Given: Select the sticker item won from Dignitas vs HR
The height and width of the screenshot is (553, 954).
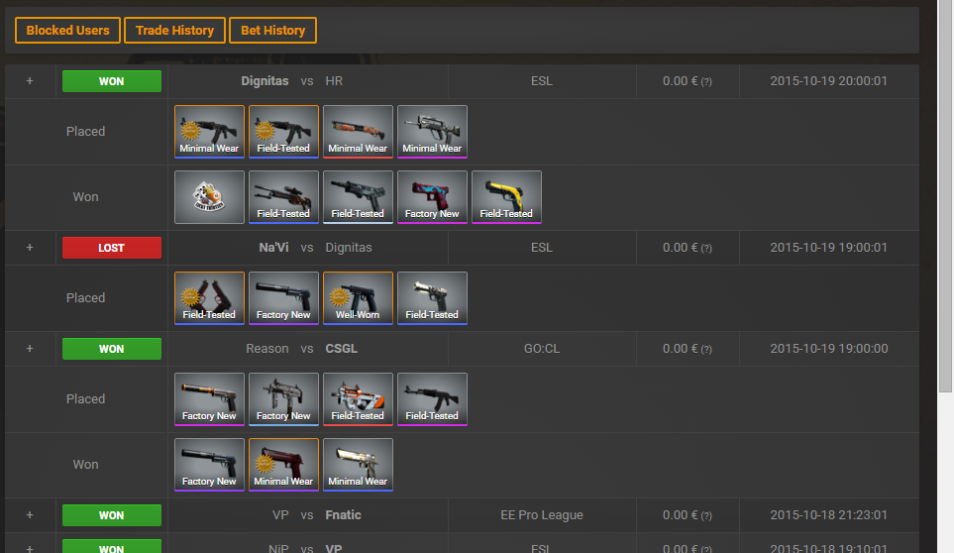Looking at the screenshot, I should point(209,197).
